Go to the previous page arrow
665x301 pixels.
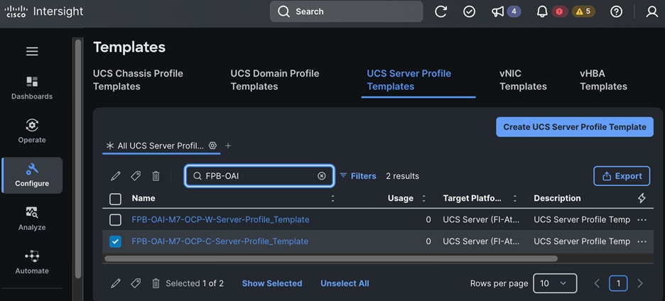pyautogui.click(x=597, y=283)
